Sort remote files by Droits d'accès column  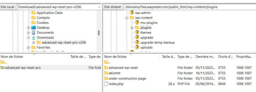[226, 57]
